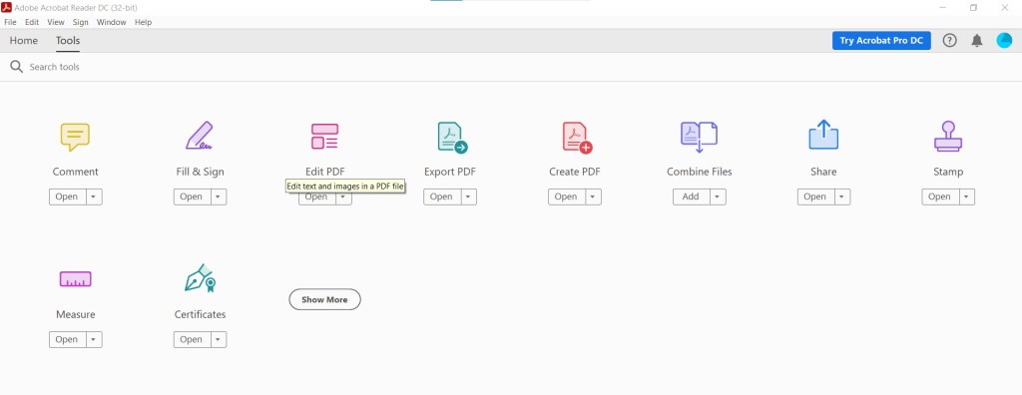1022x395 pixels.
Task: Click the 'Share' tool label
Action: 823,173
